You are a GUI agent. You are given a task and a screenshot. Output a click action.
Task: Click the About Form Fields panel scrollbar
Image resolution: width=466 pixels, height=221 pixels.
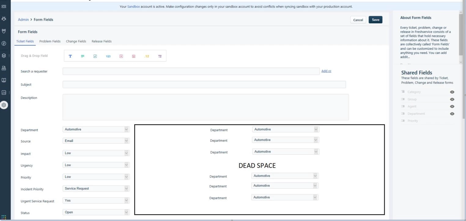coord(461,34)
